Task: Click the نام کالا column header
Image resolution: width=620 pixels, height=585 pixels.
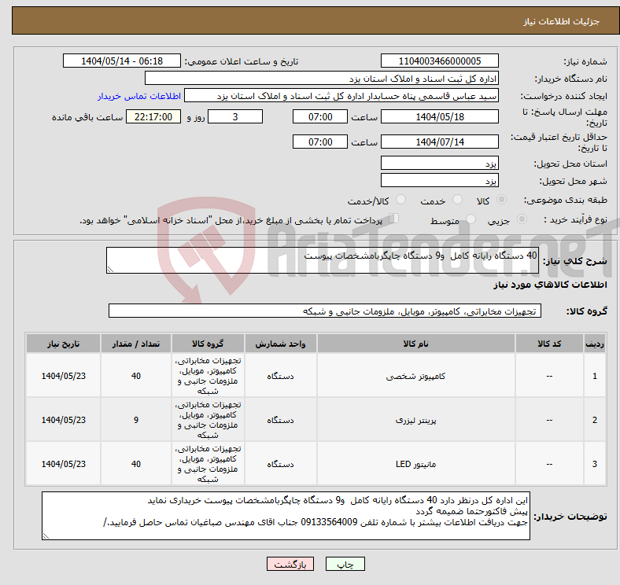Action: (415, 344)
